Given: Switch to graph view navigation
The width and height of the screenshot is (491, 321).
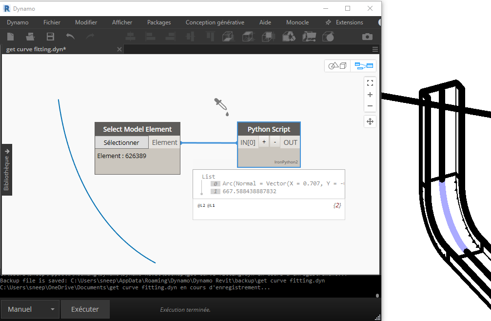Looking at the screenshot, I should click(x=363, y=66).
